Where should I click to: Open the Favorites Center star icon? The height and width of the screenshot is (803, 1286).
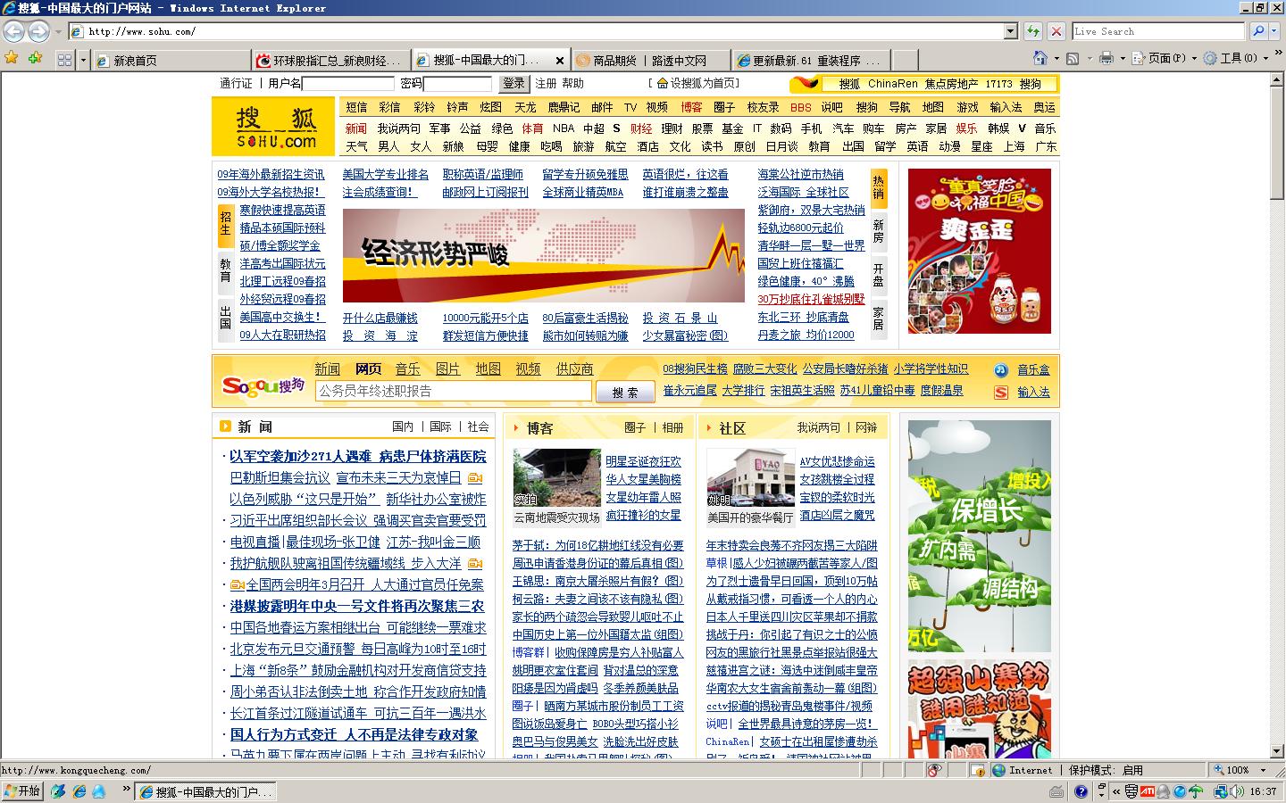(12, 59)
